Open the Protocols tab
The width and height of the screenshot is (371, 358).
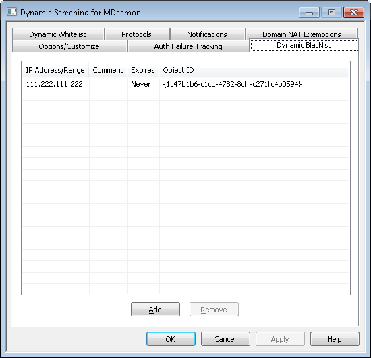pos(137,34)
